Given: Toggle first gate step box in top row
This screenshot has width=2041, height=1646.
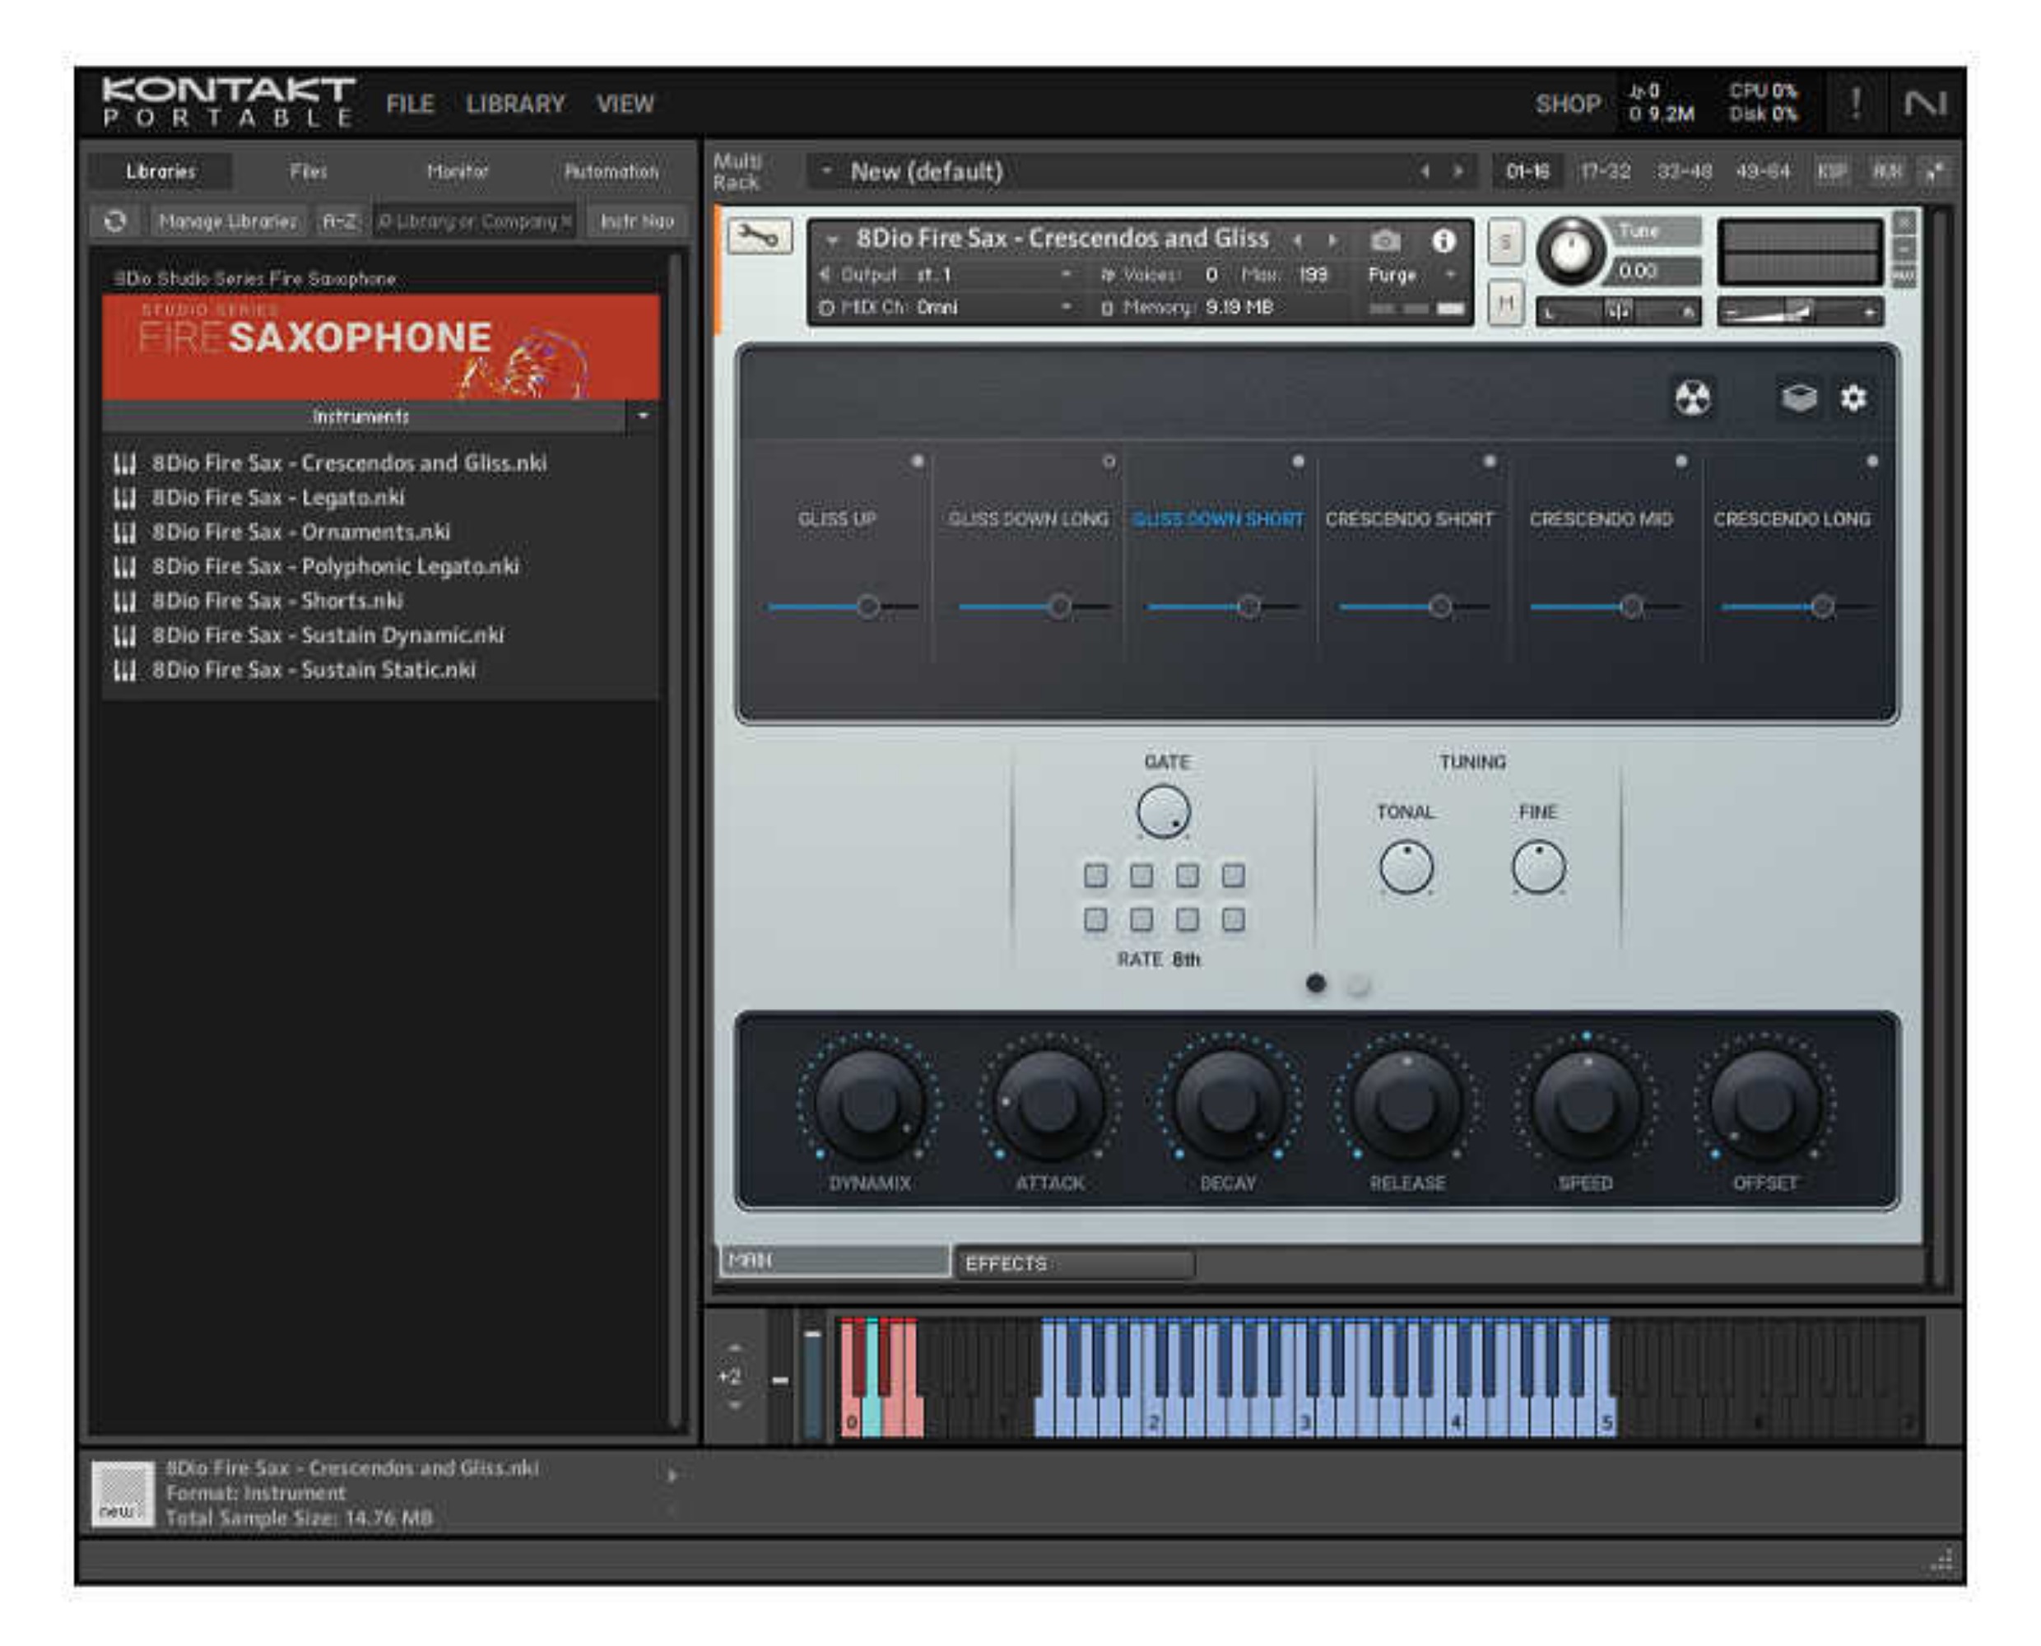Looking at the screenshot, I should 1095,874.
